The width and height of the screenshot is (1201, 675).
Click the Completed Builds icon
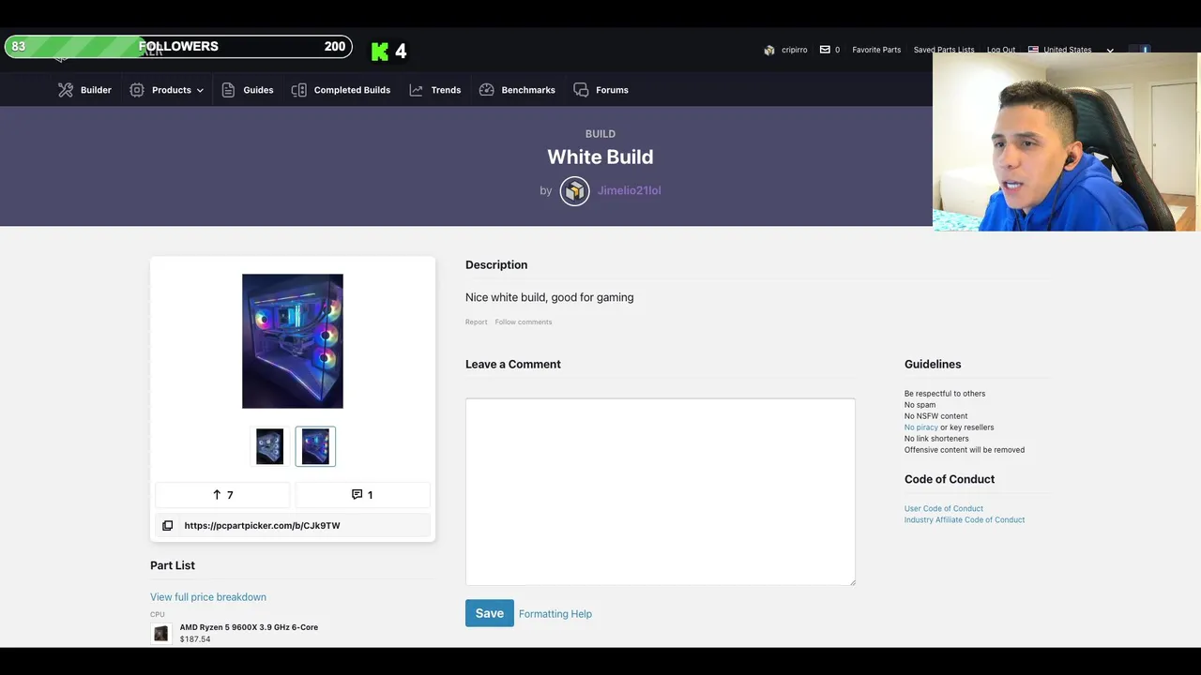[x=298, y=90]
